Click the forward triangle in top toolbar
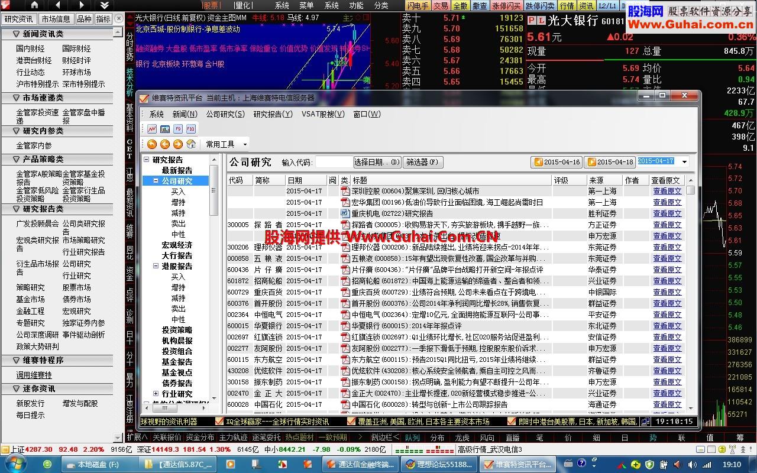The height and width of the screenshot is (473, 757). (x=81, y=5)
